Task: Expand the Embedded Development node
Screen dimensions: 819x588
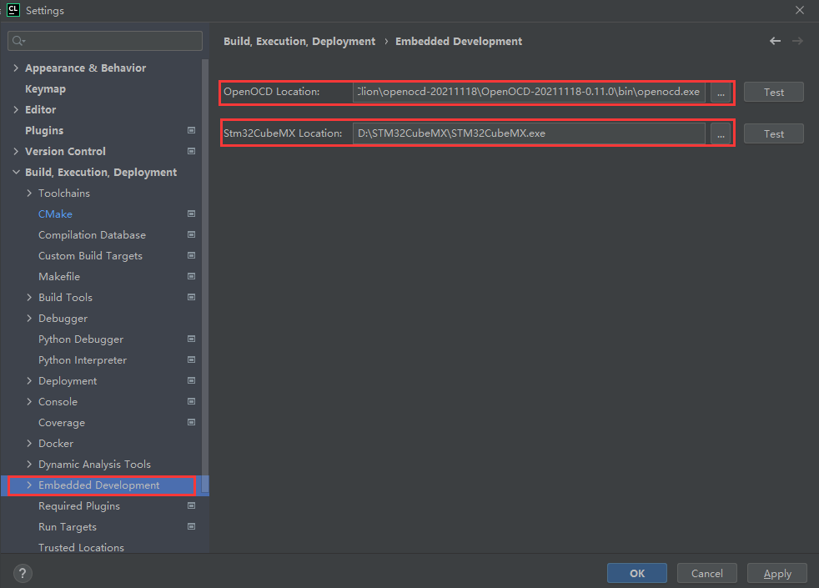Action: (29, 485)
